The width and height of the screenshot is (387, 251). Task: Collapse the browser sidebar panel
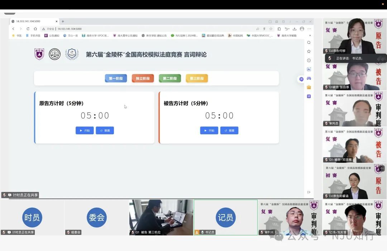point(309,192)
